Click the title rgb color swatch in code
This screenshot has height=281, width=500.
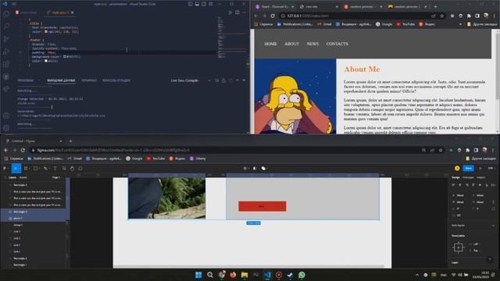tap(46, 32)
